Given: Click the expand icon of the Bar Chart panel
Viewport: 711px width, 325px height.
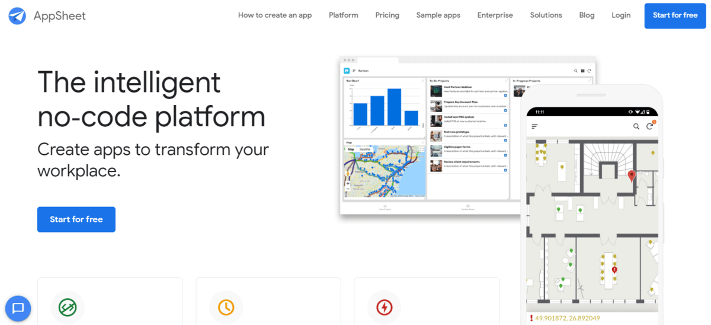Looking at the screenshot, I should click(423, 81).
